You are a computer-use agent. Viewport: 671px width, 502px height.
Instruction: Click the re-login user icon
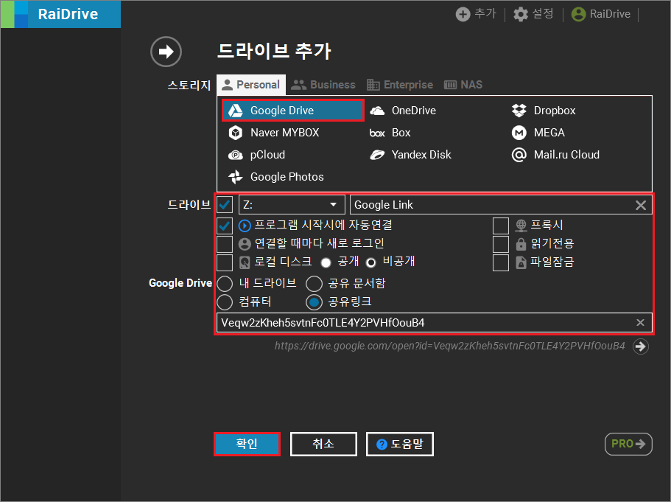[x=245, y=244]
